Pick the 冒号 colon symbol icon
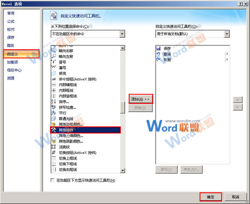The image size is (250, 204). click(x=54, y=62)
